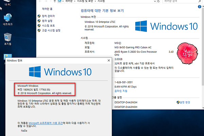Open the 원격 설정 link
Viewport: 204px width, 136px height.
pos(47,21)
